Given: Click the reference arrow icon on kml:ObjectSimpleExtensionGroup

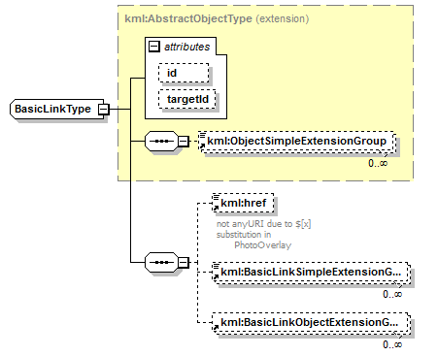Looking at the screenshot, I should 203,146.
